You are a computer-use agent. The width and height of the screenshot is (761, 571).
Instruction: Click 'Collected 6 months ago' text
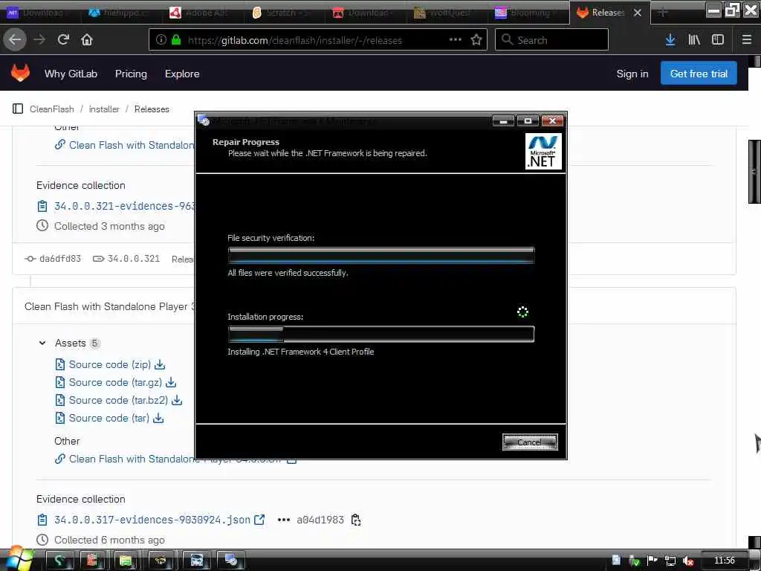tap(109, 540)
